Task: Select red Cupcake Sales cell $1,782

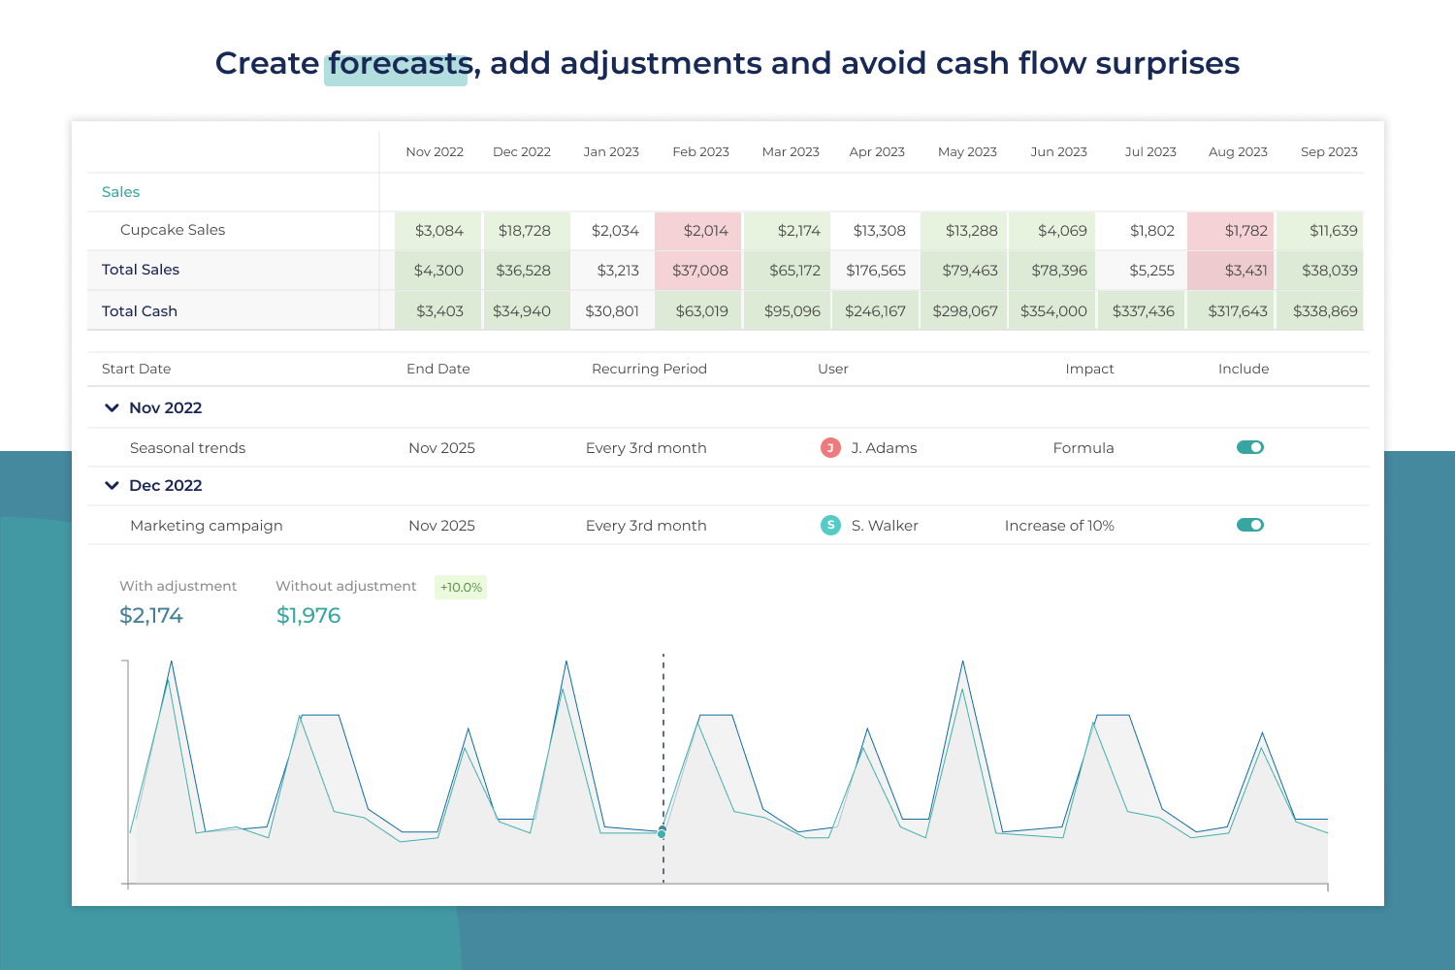Action: [x=1230, y=231]
